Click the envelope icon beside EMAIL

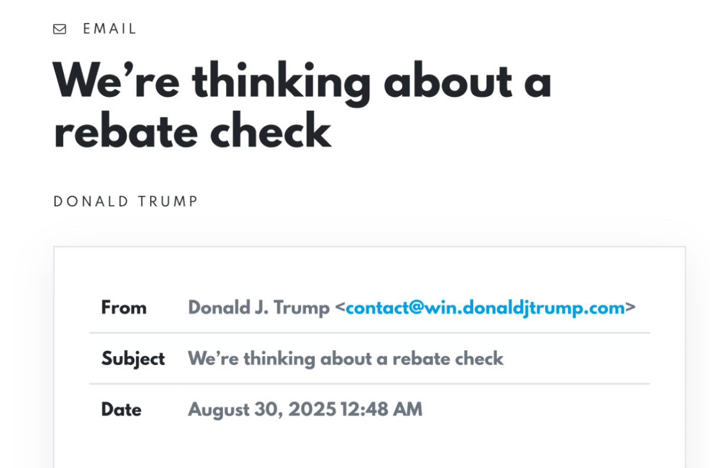click(x=60, y=29)
